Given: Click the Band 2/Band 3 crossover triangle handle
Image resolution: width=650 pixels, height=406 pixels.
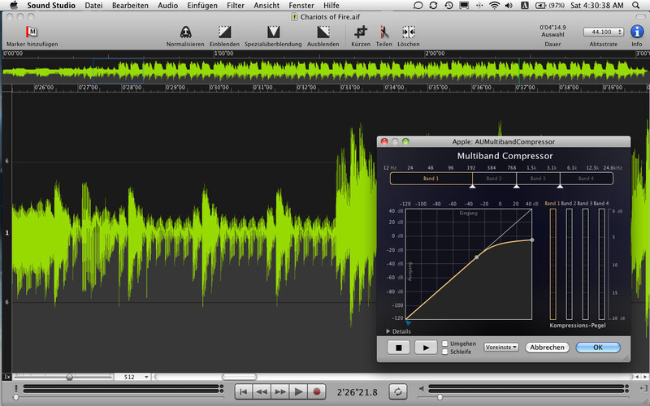Looking at the screenshot, I should coord(516,187).
